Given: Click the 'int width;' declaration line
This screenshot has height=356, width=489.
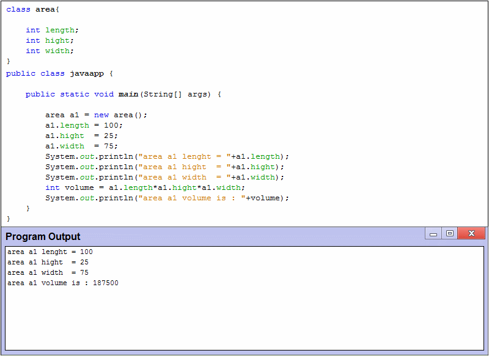Looking at the screenshot, I should point(50,51).
